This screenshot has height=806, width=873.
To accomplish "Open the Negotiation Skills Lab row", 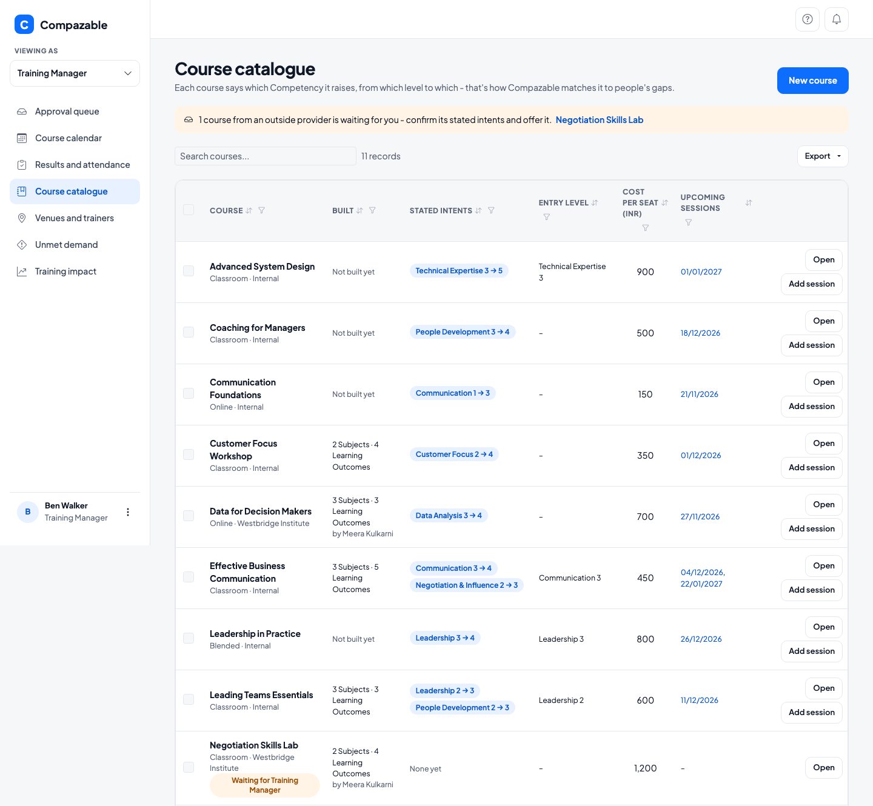I will 823,768.
